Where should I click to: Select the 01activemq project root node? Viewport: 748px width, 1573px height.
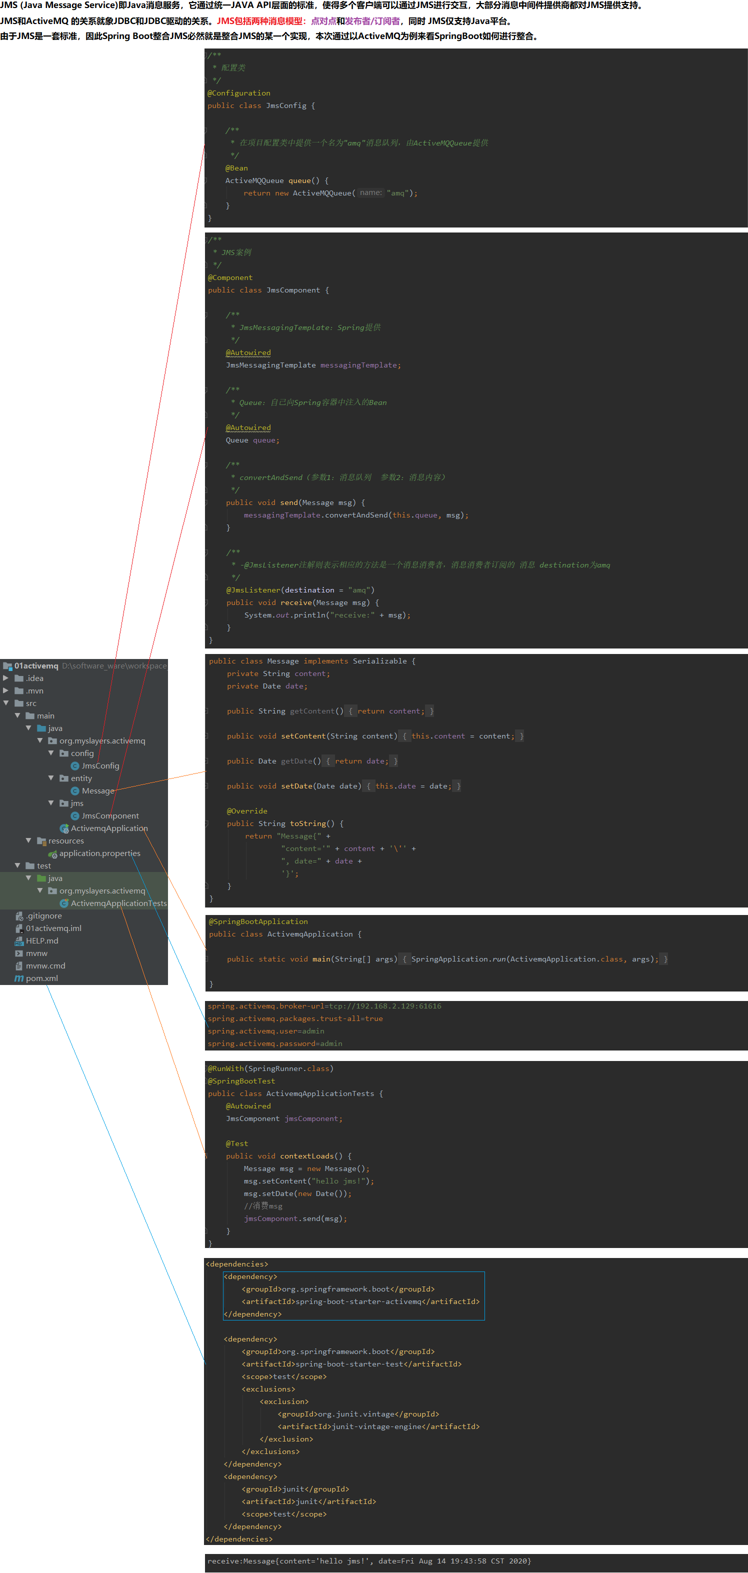[x=36, y=665]
